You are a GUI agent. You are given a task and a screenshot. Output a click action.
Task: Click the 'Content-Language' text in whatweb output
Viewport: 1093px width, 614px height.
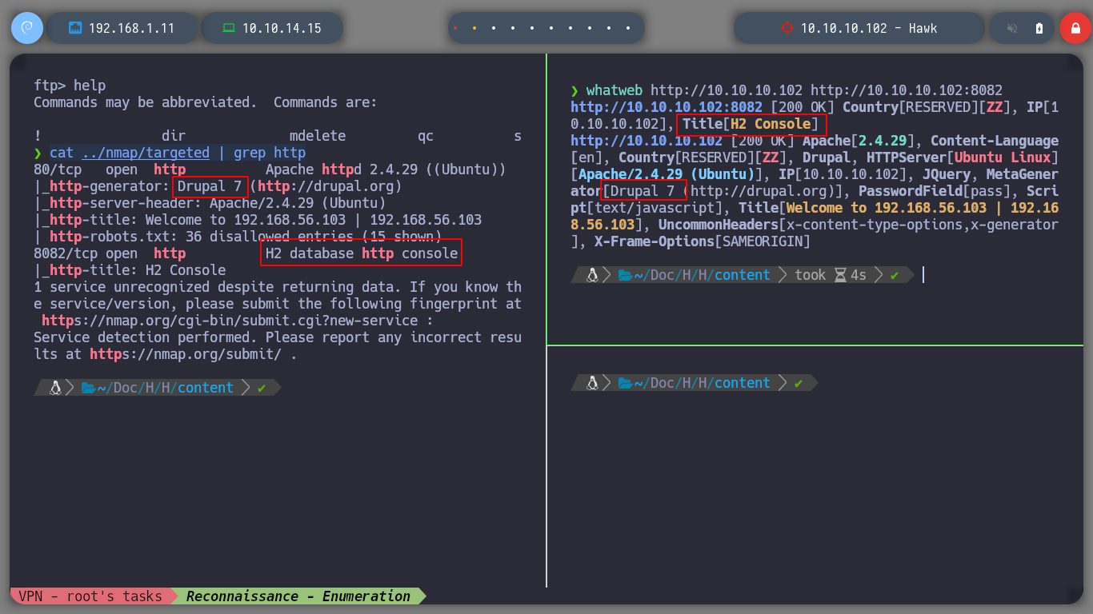pos(995,141)
